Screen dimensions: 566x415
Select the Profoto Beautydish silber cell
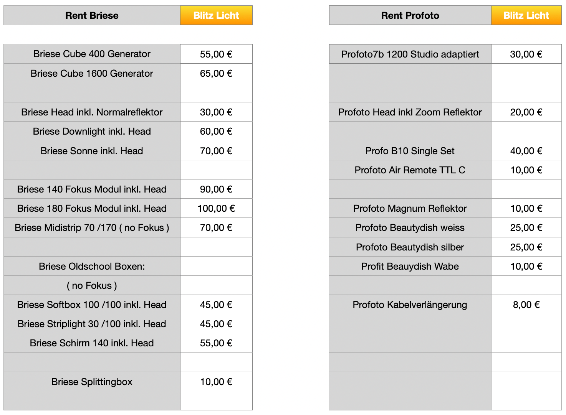click(x=410, y=247)
